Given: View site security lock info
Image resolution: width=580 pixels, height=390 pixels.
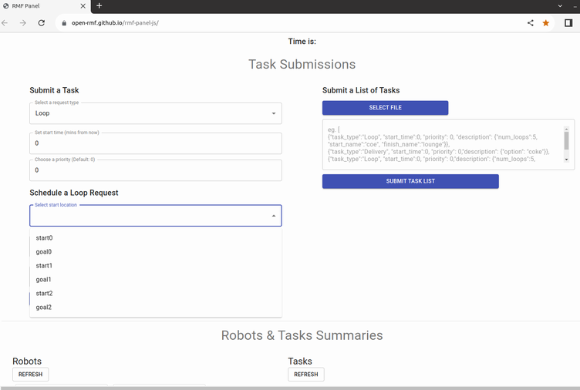Looking at the screenshot, I should pos(64,23).
